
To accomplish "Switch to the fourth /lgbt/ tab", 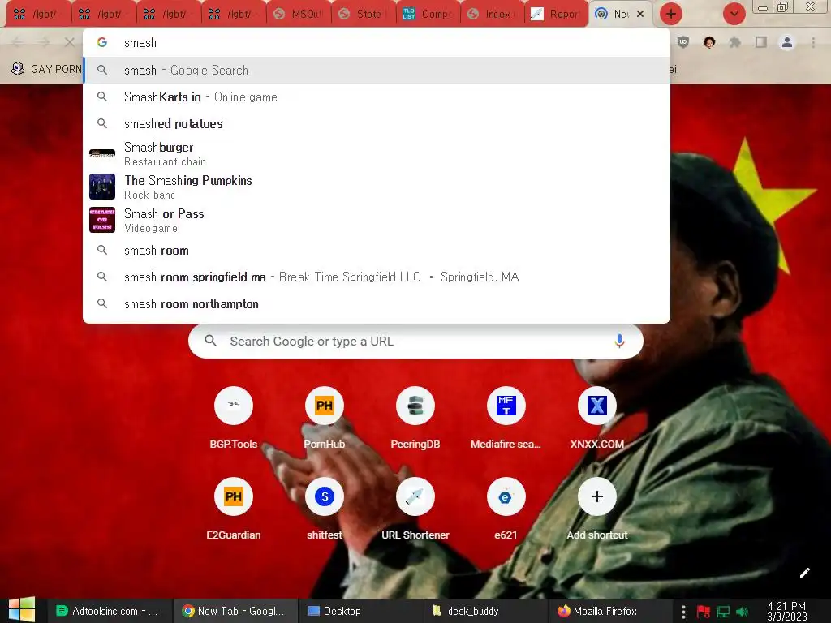I will pyautogui.click(x=233, y=15).
